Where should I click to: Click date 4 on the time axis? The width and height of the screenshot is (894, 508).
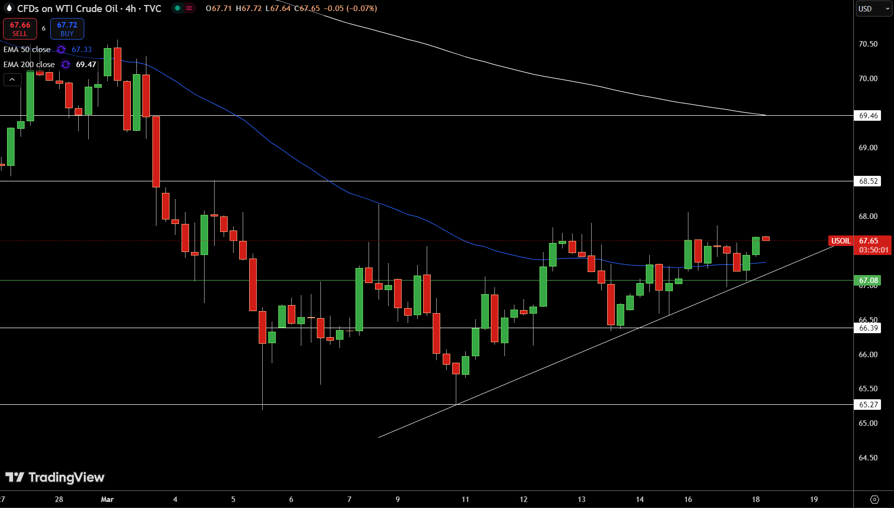pyautogui.click(x=175, y=499)
